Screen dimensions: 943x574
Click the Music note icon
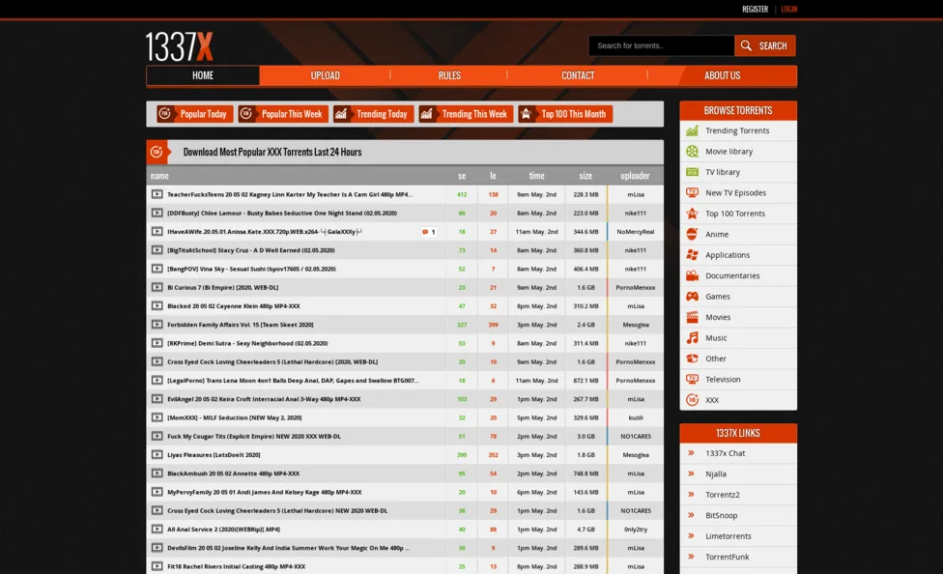(692, 337)
